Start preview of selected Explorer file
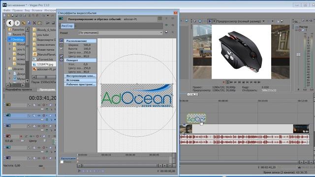 pyautogui.click(x=48, y=23)
